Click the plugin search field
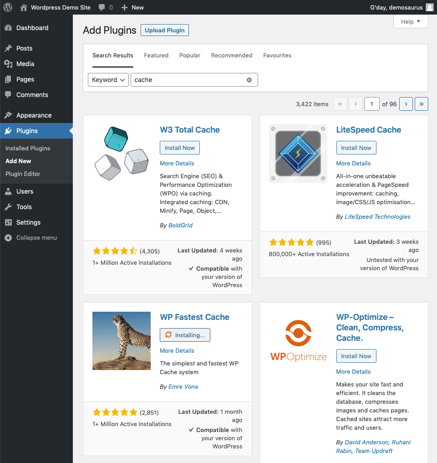437x463 pixels. coord(194,80)
